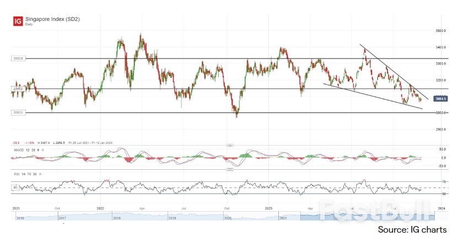Jump to 2019 in the navigator strip

[x=172, y=218]
